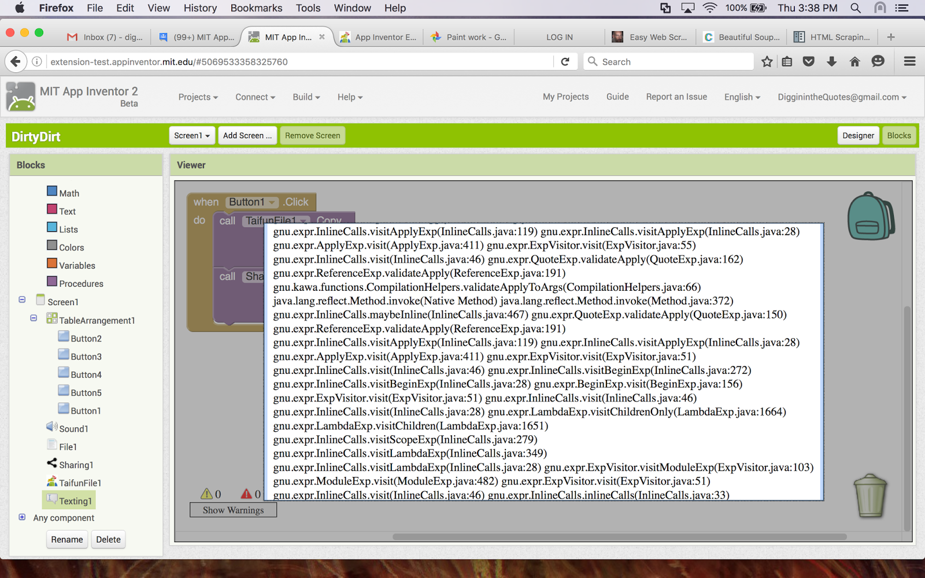
Task: Click the trash can in the viewer
Action: click(870, 496)
